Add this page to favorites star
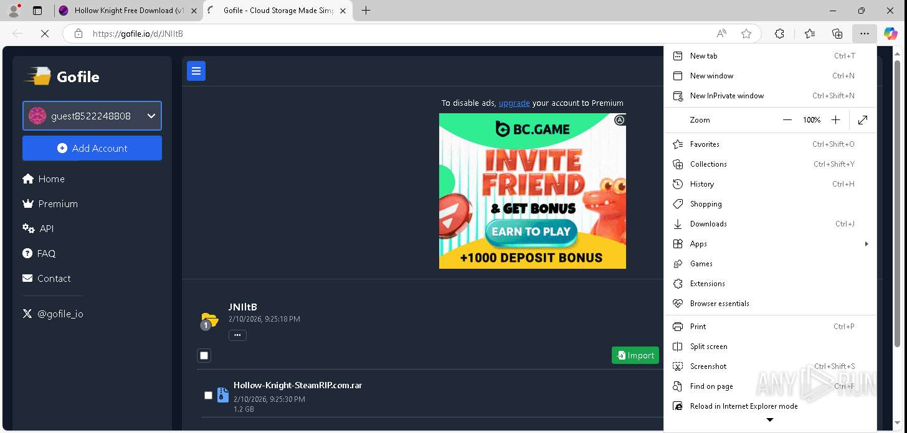Viewport: 907px width, 433px height. [x=746, y=34]
